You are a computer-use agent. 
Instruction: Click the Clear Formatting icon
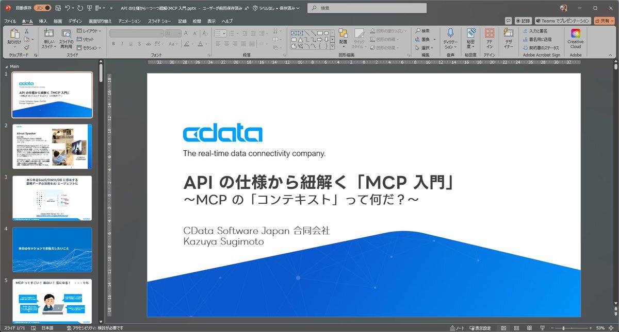coord(204,33)
